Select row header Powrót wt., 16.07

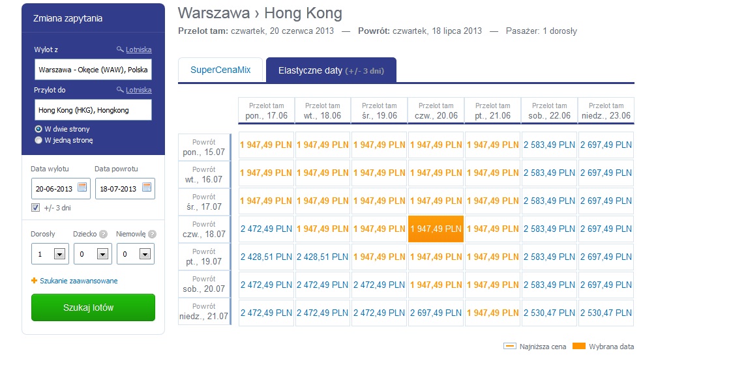(204, 175)
